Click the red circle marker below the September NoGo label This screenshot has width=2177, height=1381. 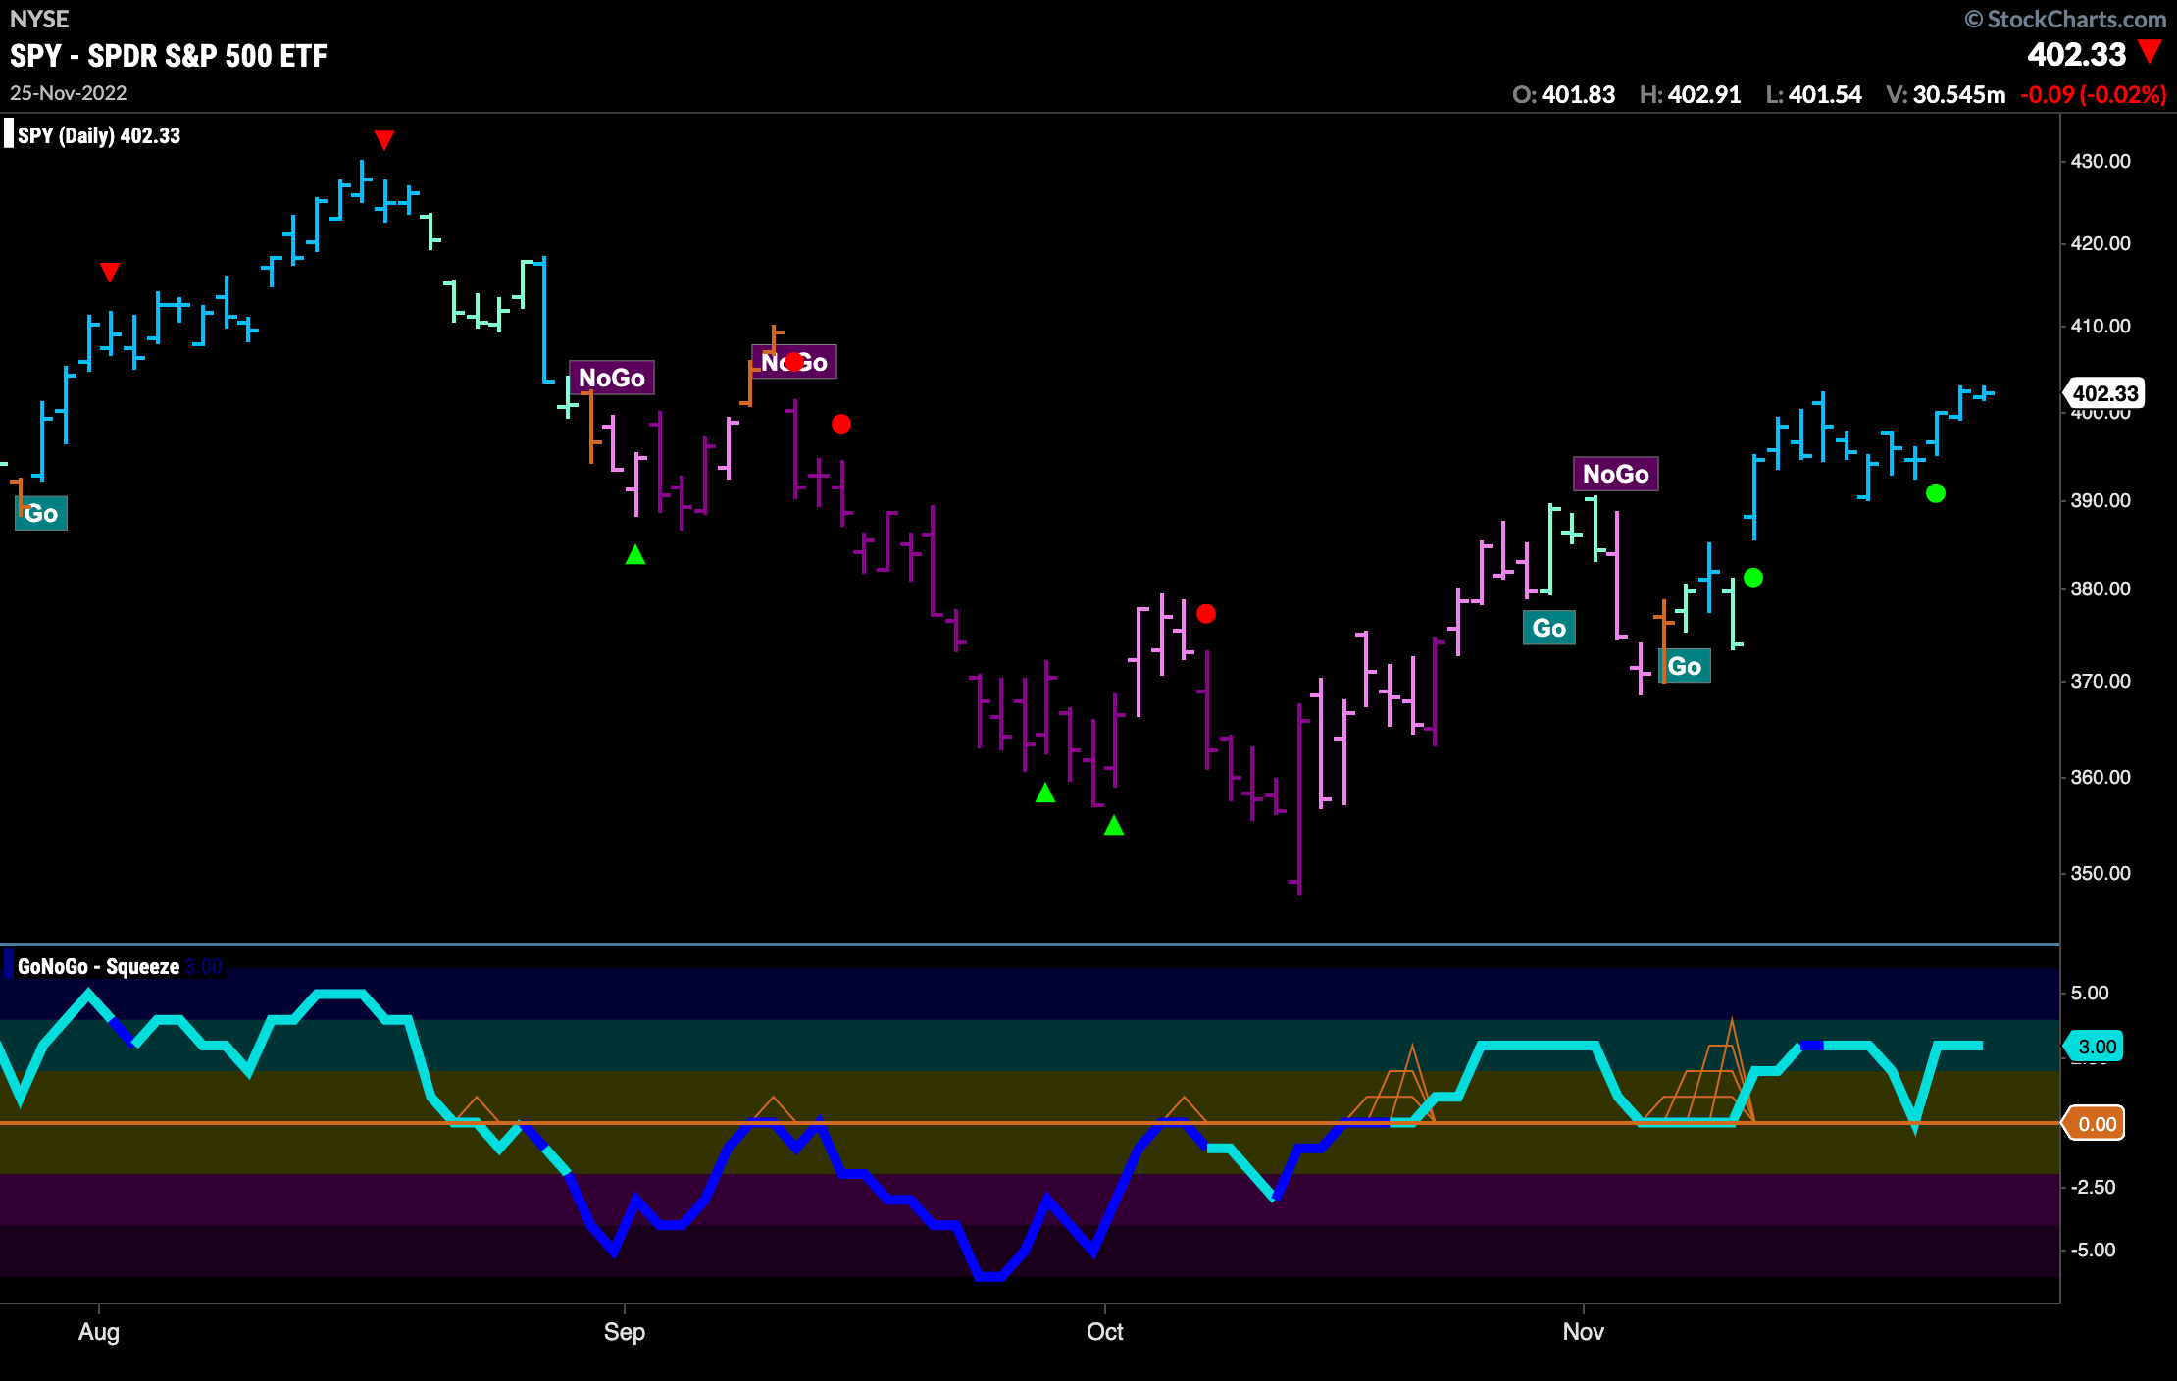(x=841, y=424)
